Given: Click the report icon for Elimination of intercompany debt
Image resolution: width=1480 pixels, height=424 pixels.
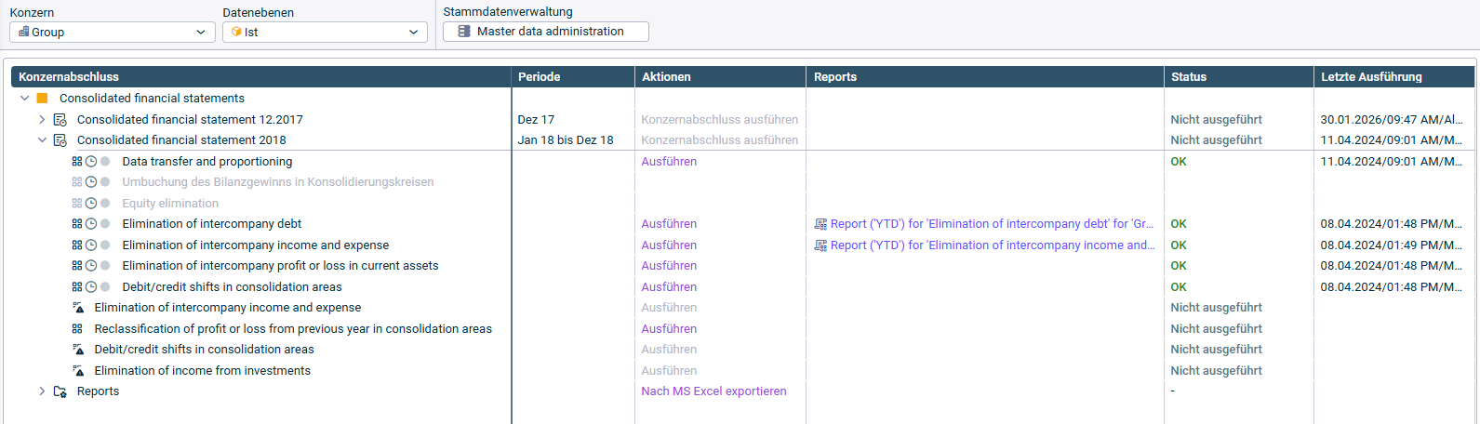Looking at the screenshot, I should tap(820, 224).
